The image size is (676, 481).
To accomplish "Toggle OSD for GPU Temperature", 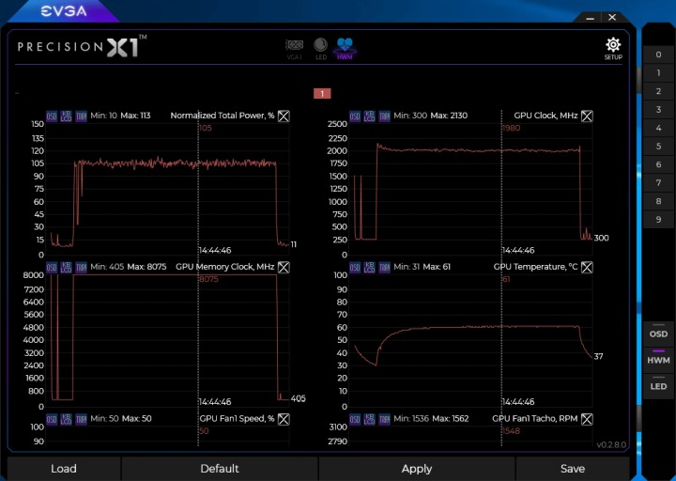I will [x=355, y=268].
